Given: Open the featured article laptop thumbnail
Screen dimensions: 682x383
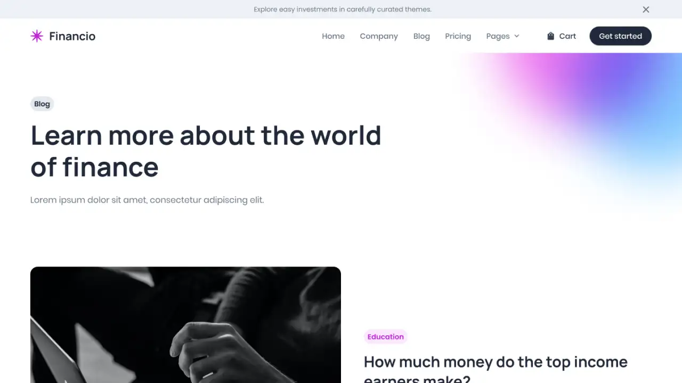Looking at the screenshot, I should pyautogui.click(x=185, y=324).
